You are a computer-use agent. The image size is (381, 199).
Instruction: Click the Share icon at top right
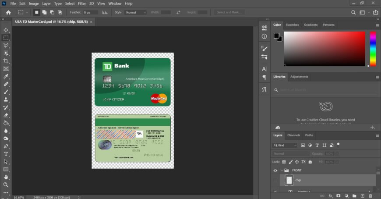point(376,12)
